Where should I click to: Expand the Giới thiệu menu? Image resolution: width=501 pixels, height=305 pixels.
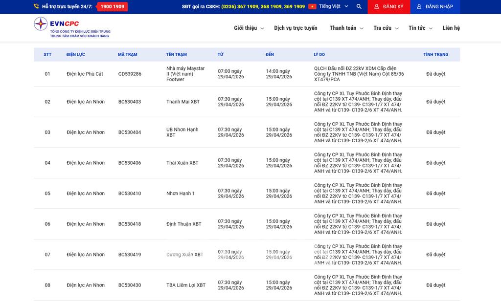(249, 28)
